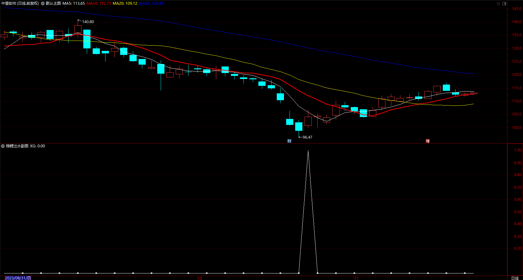523x280 pixels.
Task: Click the 1.00 sub-chart axis label
Action: click(x=518, y=150)
